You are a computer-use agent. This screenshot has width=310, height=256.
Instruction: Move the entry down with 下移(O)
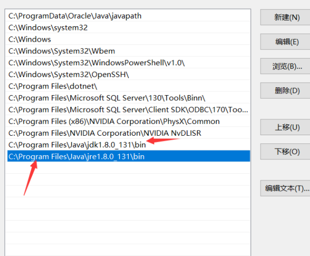[285, 152]
